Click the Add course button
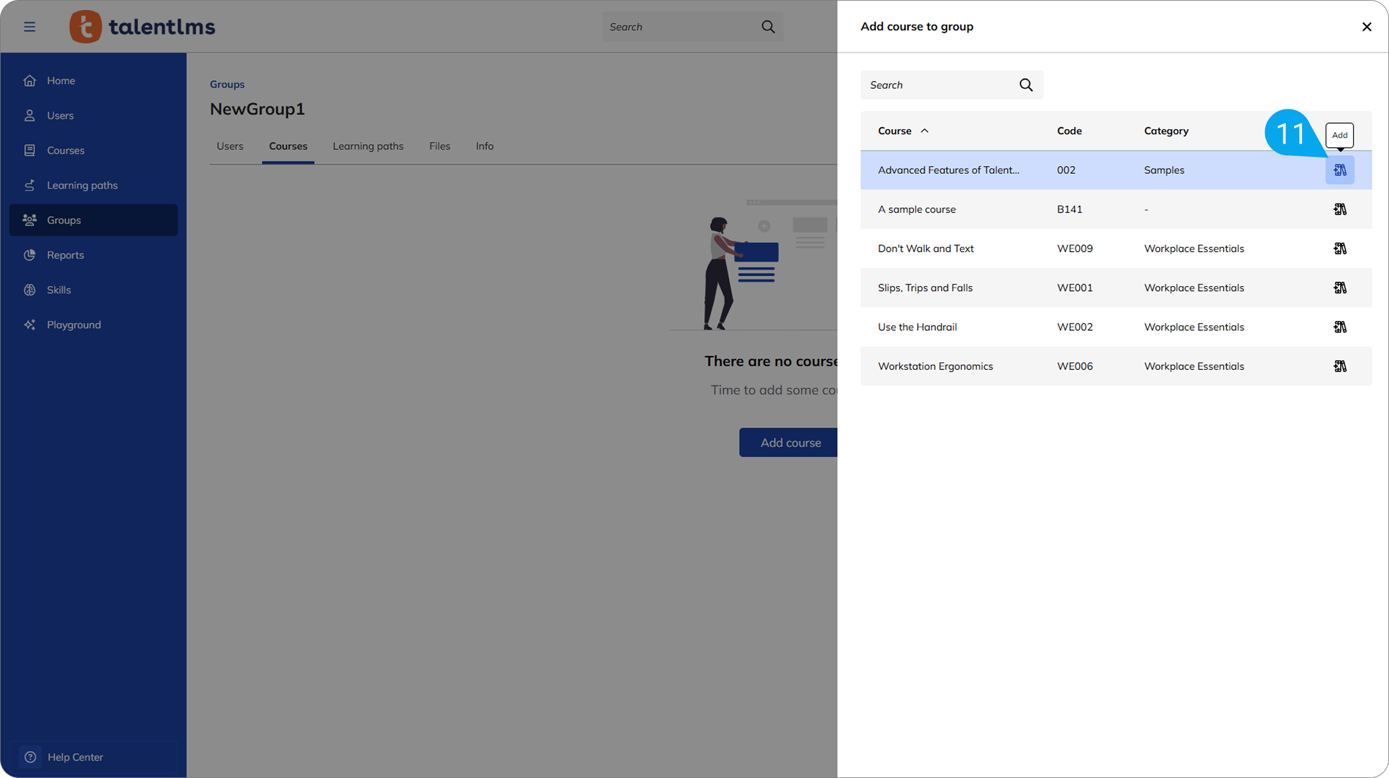This screenshot has width=1389, height=778. [x=788, y=442]
